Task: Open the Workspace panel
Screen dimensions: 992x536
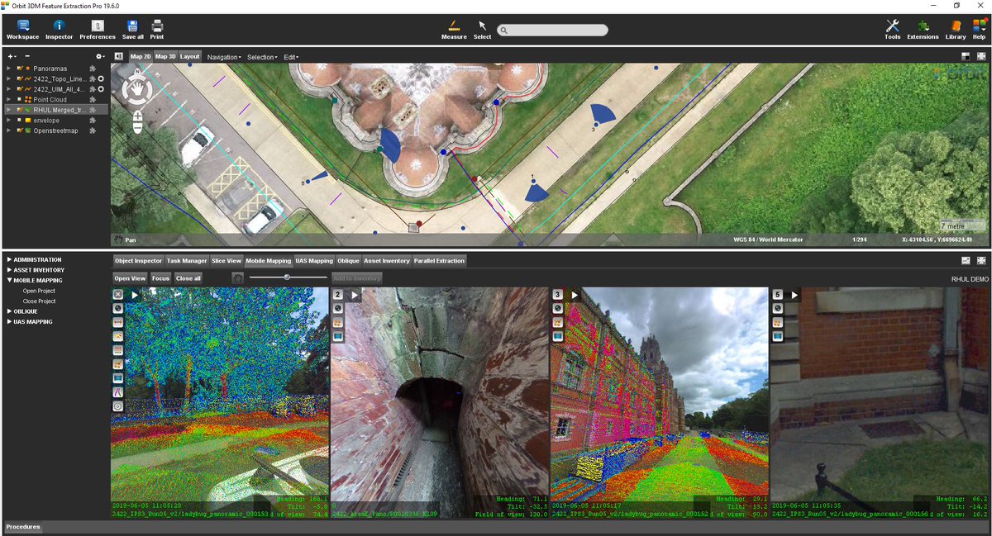Action: click(x=22, y=27)
